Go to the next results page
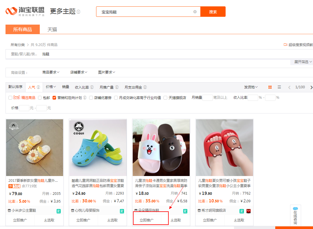This screenshot has width=313, height=229. 311,87
